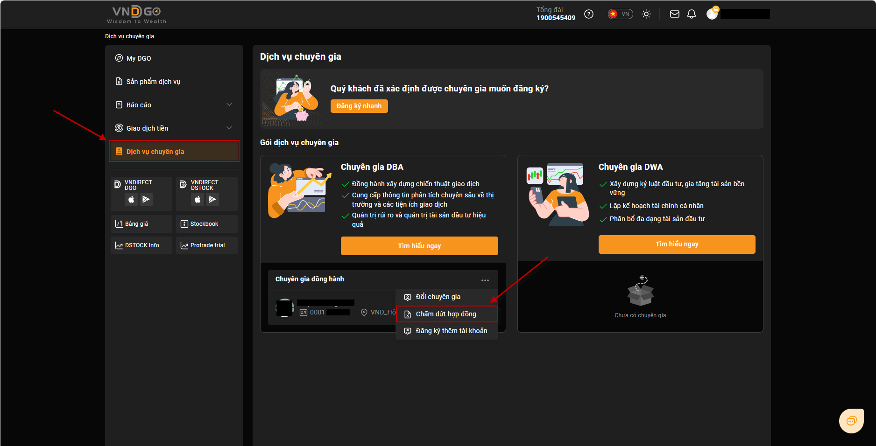Open My DGO in sidebar

point(174,58)
